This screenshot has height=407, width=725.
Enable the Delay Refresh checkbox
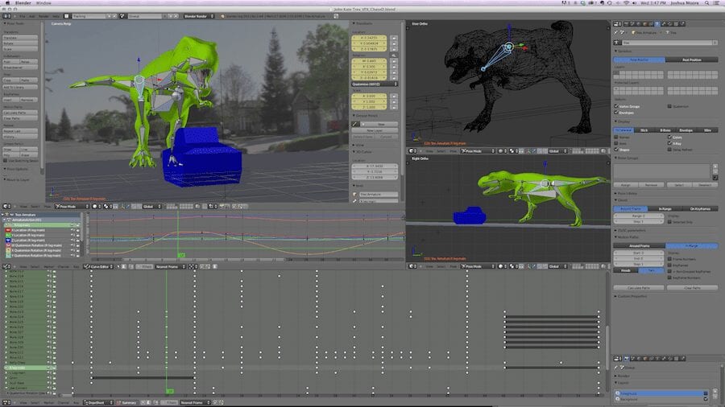click(x=669, y=150)
